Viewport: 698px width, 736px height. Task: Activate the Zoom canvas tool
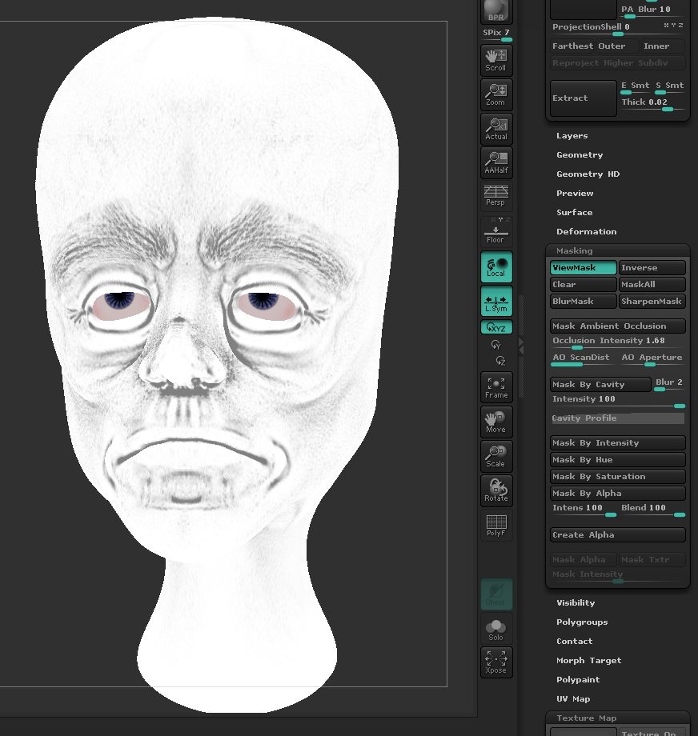tap(496, 94)
